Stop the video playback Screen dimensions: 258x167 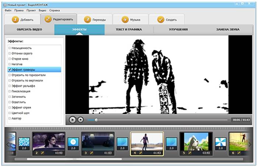click(x=80, y=120)
